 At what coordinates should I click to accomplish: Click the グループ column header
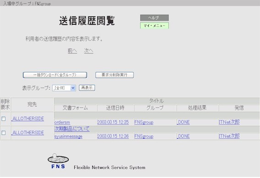(x=155, y=108)
